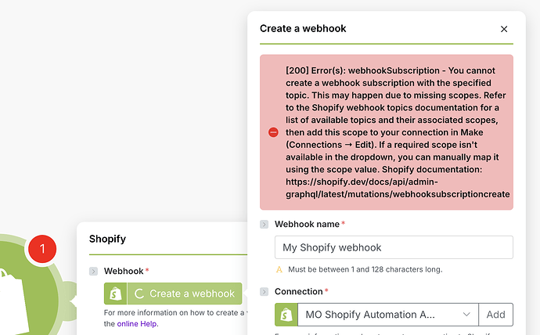Image resolution: width=540 pixels, height=335 pixels.
Task: Click the chevron arrow of the Connection dropdown
Action: tap(466, 315)
